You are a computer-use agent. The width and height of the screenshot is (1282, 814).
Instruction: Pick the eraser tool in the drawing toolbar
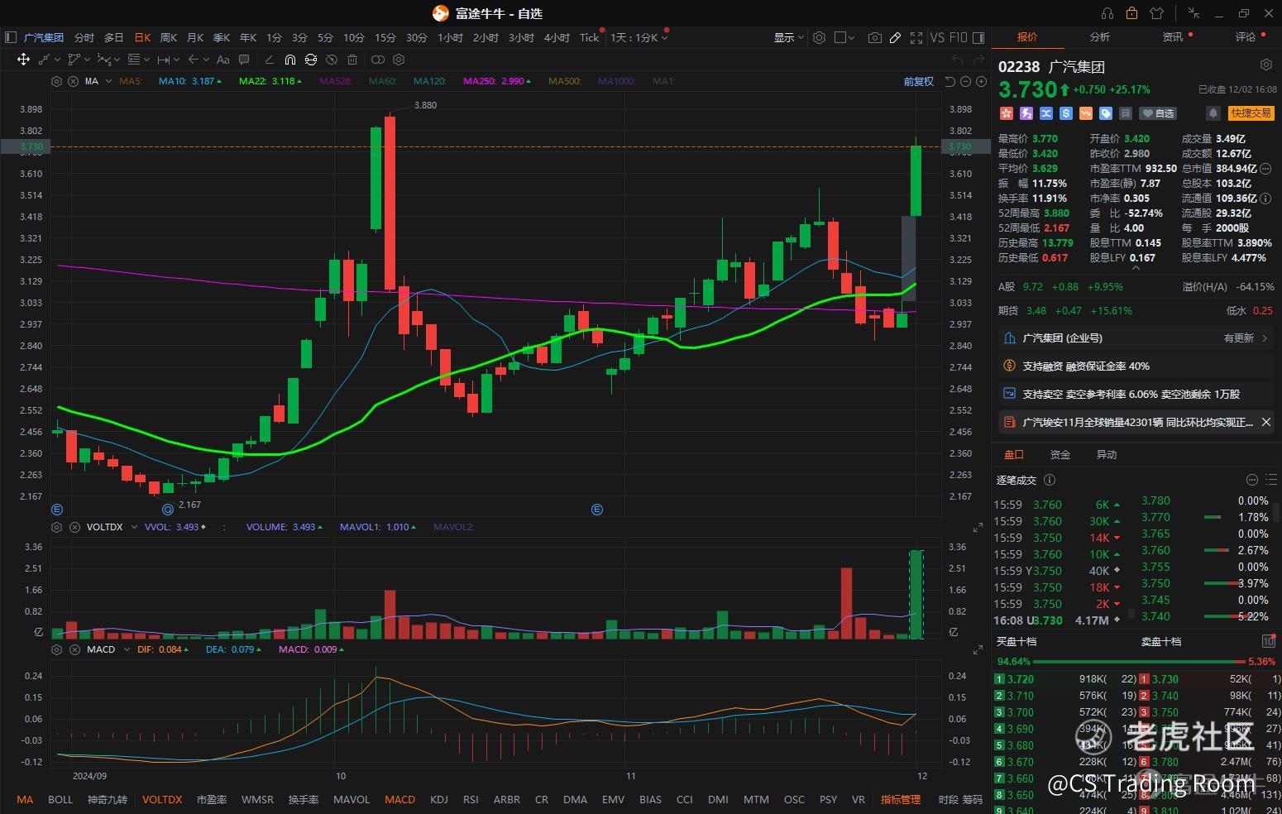click(269, 60)
